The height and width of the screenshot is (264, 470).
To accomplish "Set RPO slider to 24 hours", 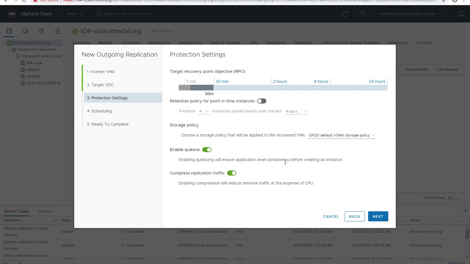I will [377, 81].
